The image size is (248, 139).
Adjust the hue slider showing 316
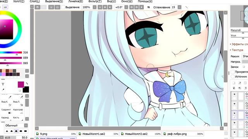(11, 53)
